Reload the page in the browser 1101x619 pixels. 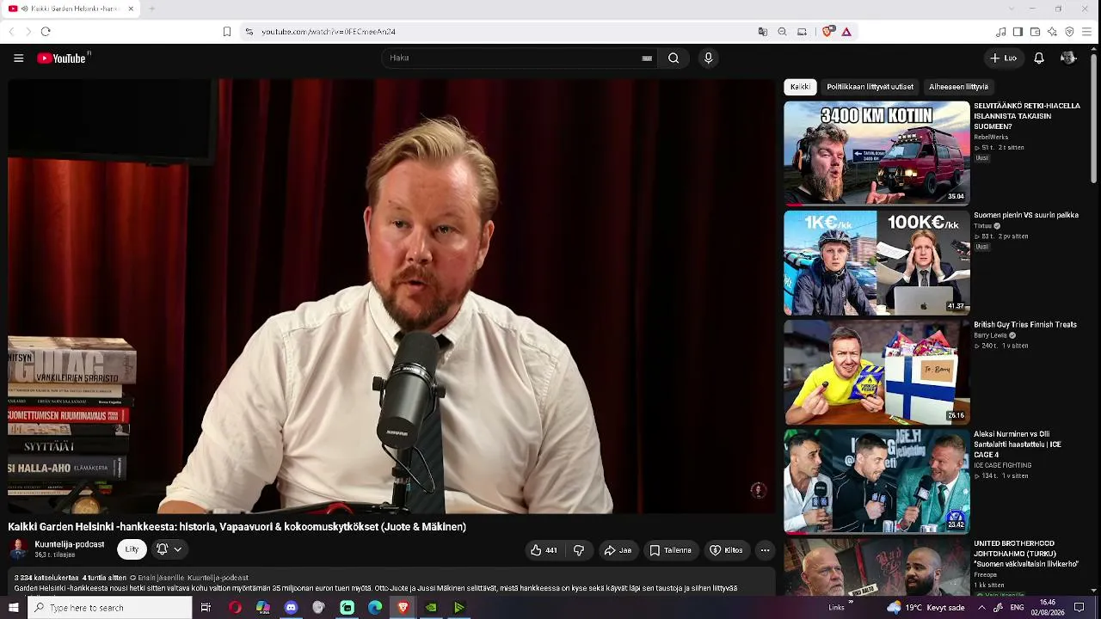[x=46, y=32]
